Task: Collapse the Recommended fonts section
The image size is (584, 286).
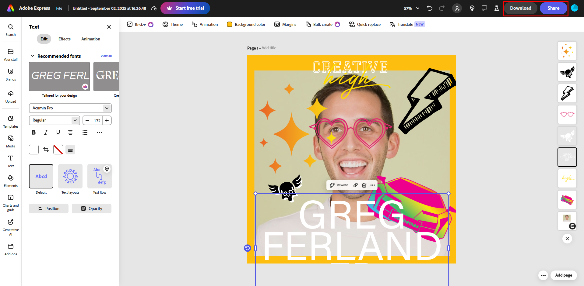Action: point(33,56)
